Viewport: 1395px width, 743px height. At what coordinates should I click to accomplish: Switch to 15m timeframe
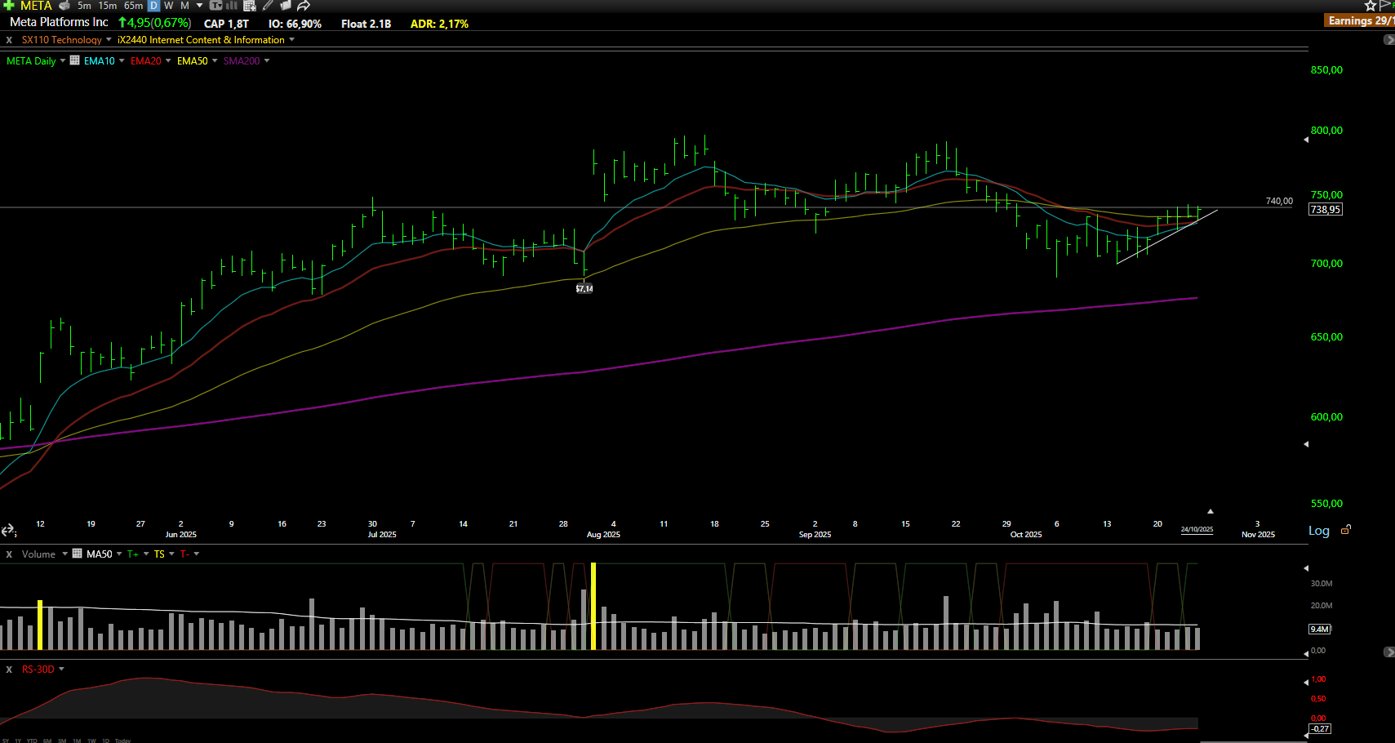108,5
